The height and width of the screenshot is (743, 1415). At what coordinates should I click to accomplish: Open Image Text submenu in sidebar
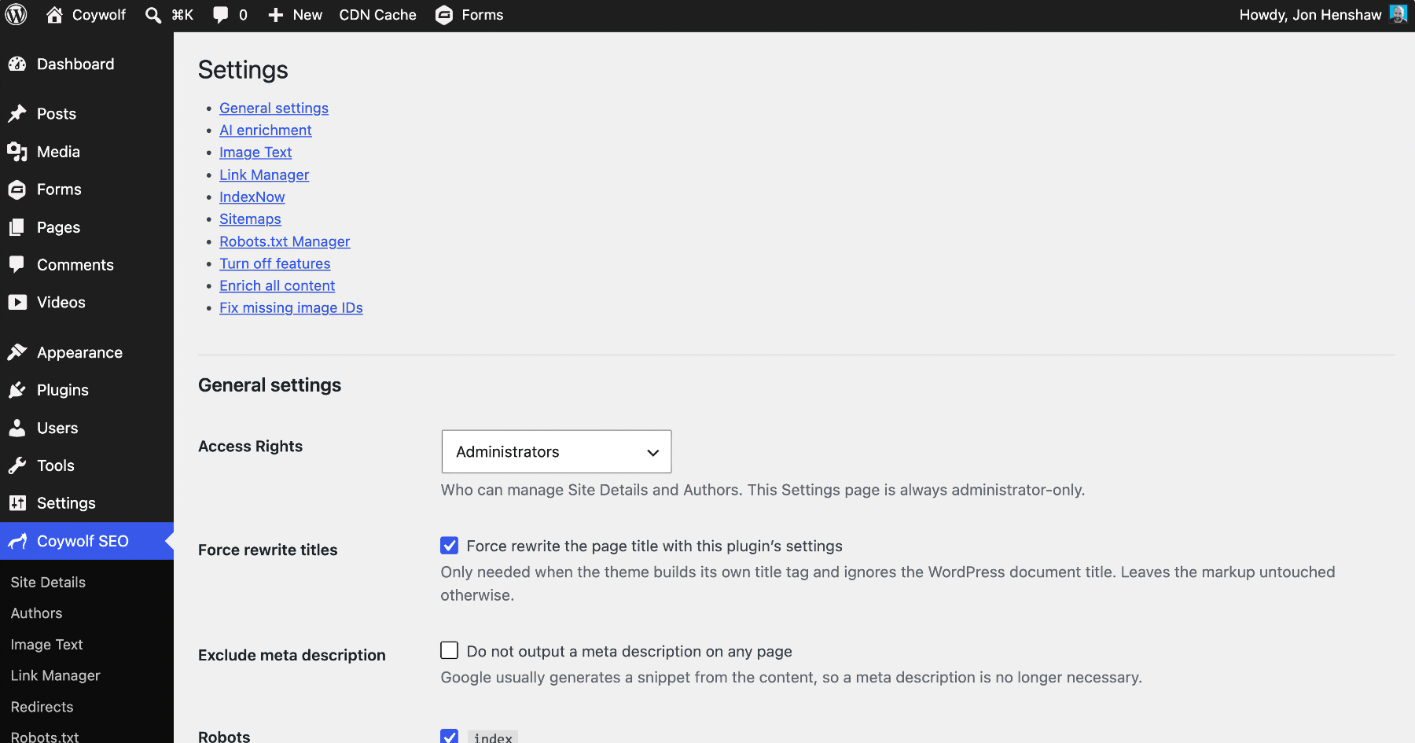[x=46, y=645]
